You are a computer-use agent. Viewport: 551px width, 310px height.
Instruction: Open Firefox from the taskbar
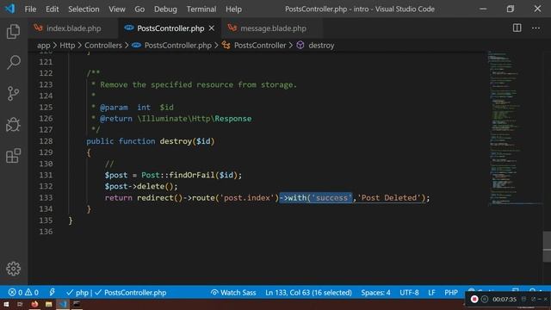[x=34, y=304]
